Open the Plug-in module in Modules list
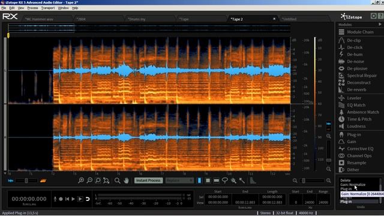 (x=350, y=134)
